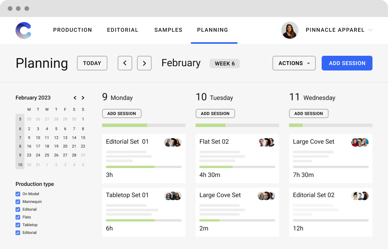Click the avatars on Editorial Set 01

173,142
